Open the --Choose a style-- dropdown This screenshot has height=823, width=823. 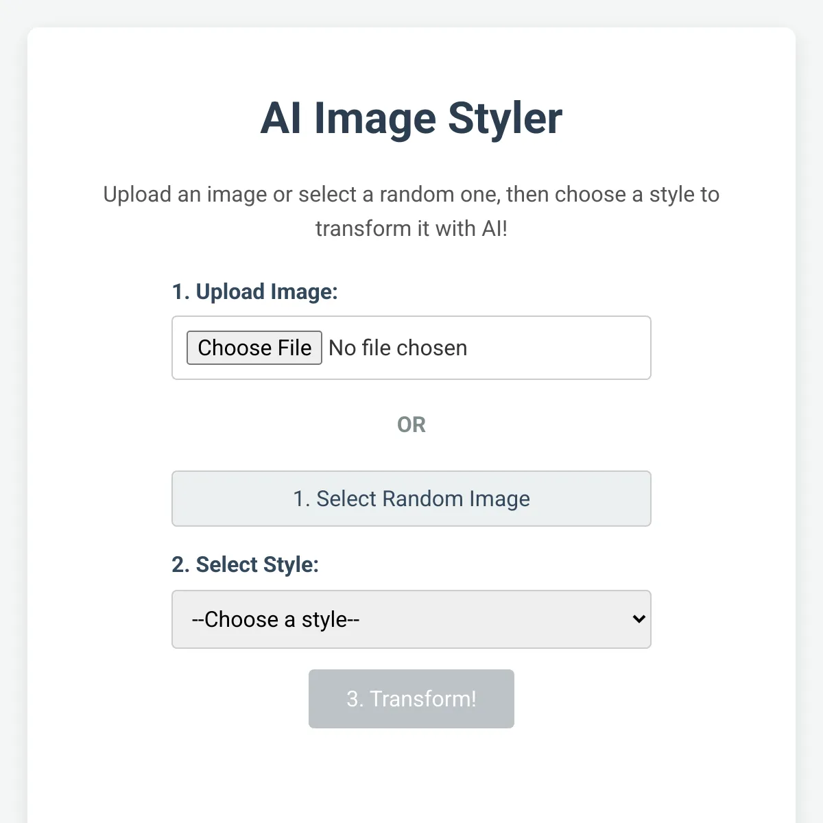pos(411,619)
